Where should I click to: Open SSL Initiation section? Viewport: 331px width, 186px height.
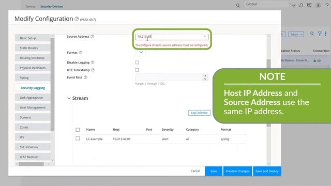coord(33,147)
